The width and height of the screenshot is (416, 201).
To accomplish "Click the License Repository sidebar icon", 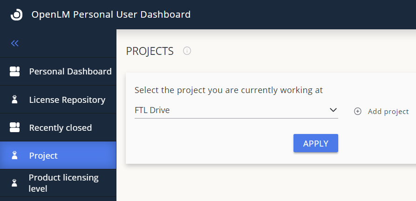I will [x=14, y=100].
